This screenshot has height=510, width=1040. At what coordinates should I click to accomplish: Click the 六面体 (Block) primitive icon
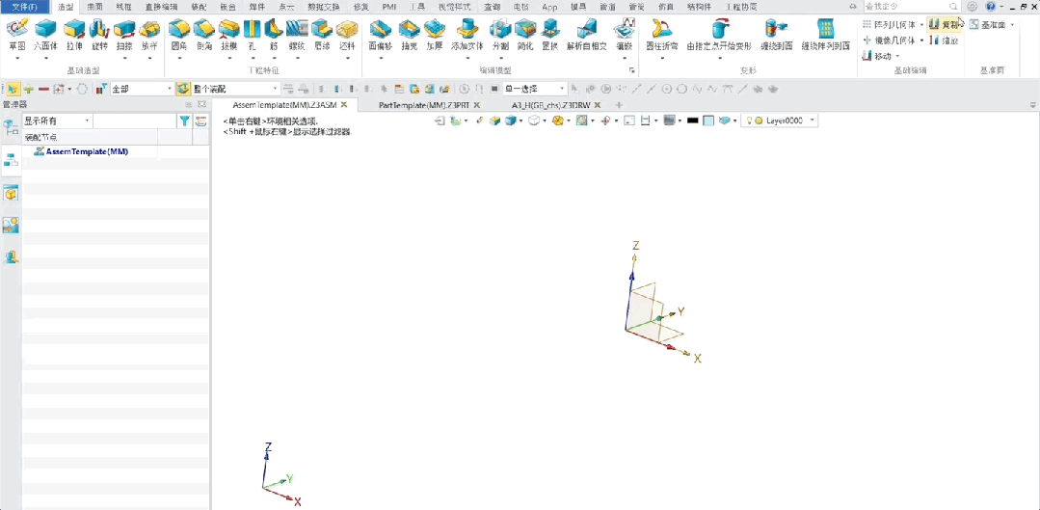coord(45,32)
